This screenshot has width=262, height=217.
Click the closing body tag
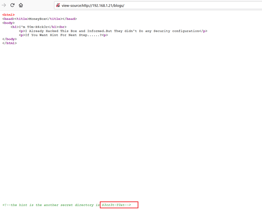[9, 39]
